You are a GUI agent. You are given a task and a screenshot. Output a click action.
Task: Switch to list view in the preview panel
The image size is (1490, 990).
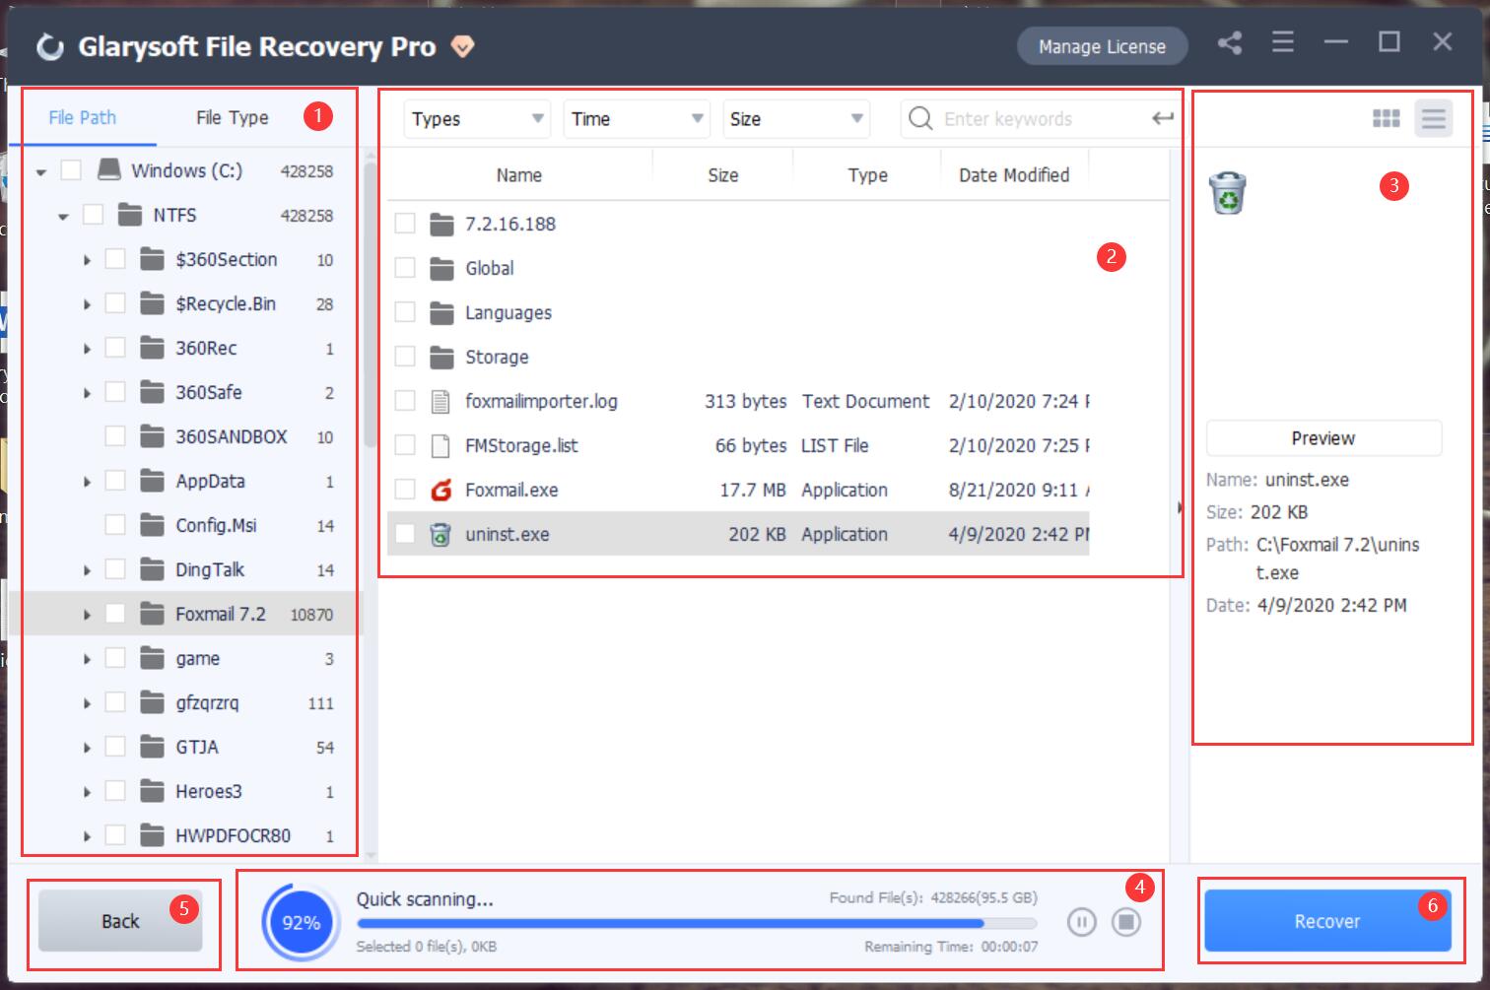(1434, 118)
